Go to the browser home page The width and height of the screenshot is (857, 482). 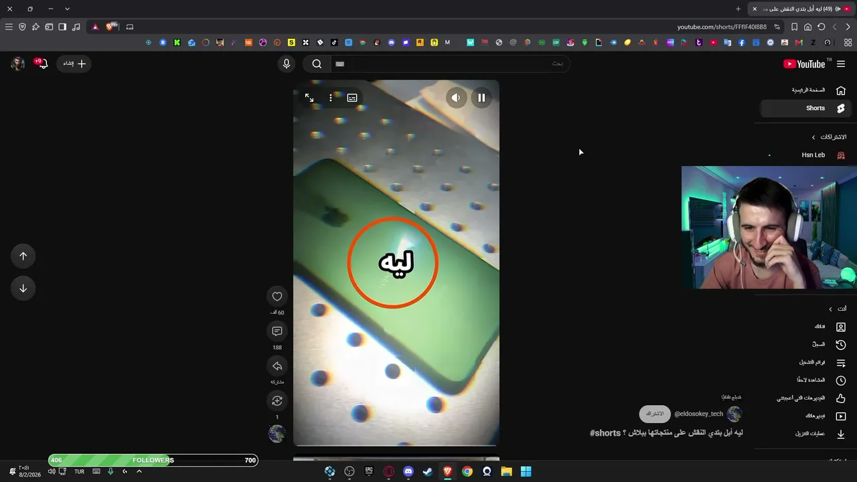tap(807, 27)
